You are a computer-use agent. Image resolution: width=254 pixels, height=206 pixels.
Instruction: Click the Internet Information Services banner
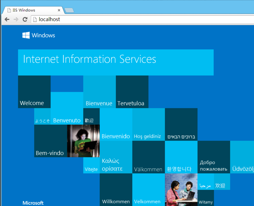click(116, 62)
